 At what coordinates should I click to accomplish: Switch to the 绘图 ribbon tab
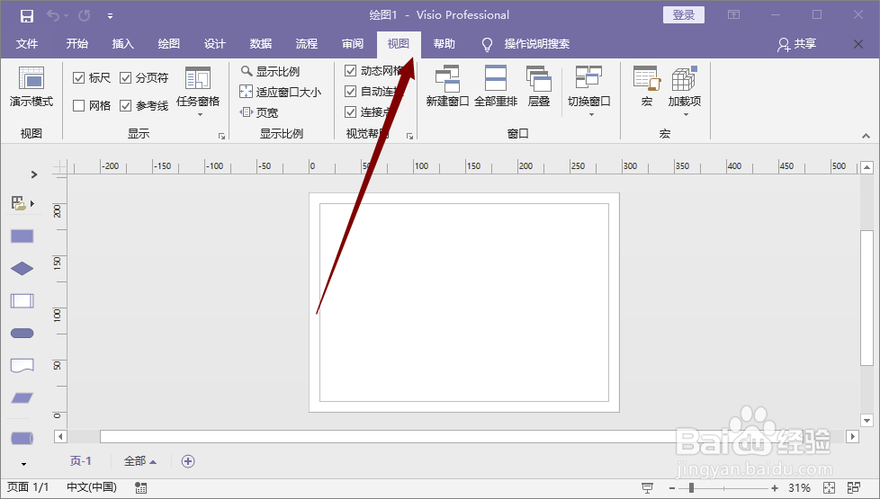click(x=169, y=44)
